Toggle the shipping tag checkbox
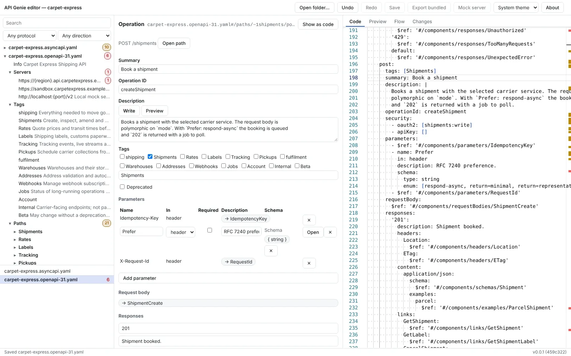Viewport: 571px width, 356px height. [x=122, y=156]
